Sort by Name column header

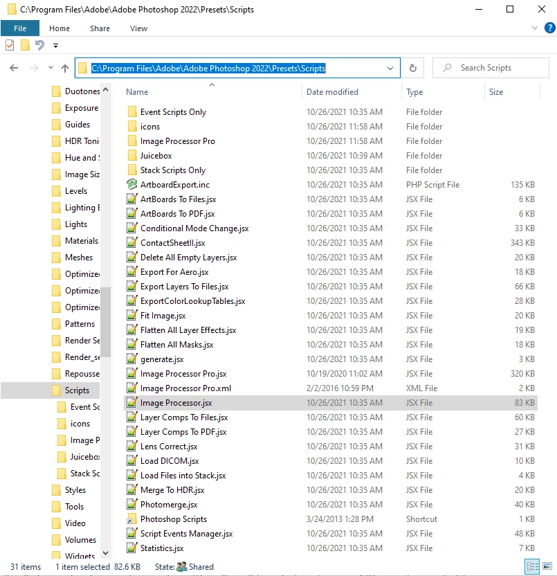(x=137, y=92)
